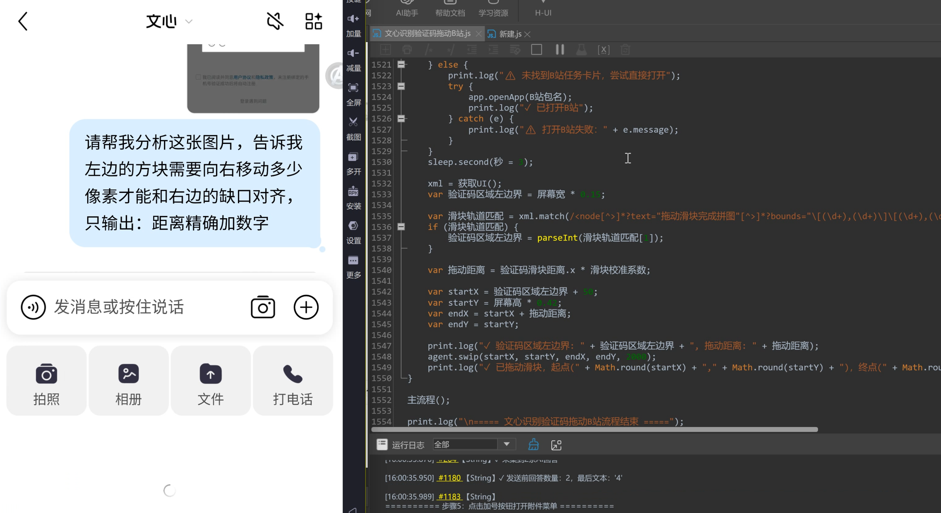Tap the 相册 album button
This screenshot has height=513, width=941.
point(128,380)
